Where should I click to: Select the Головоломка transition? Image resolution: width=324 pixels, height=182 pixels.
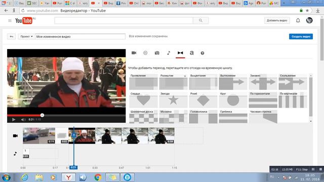(x=203, y=117)
